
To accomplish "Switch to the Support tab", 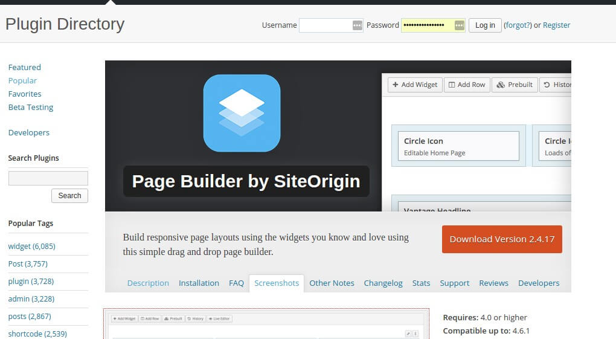I will [455, 283].
